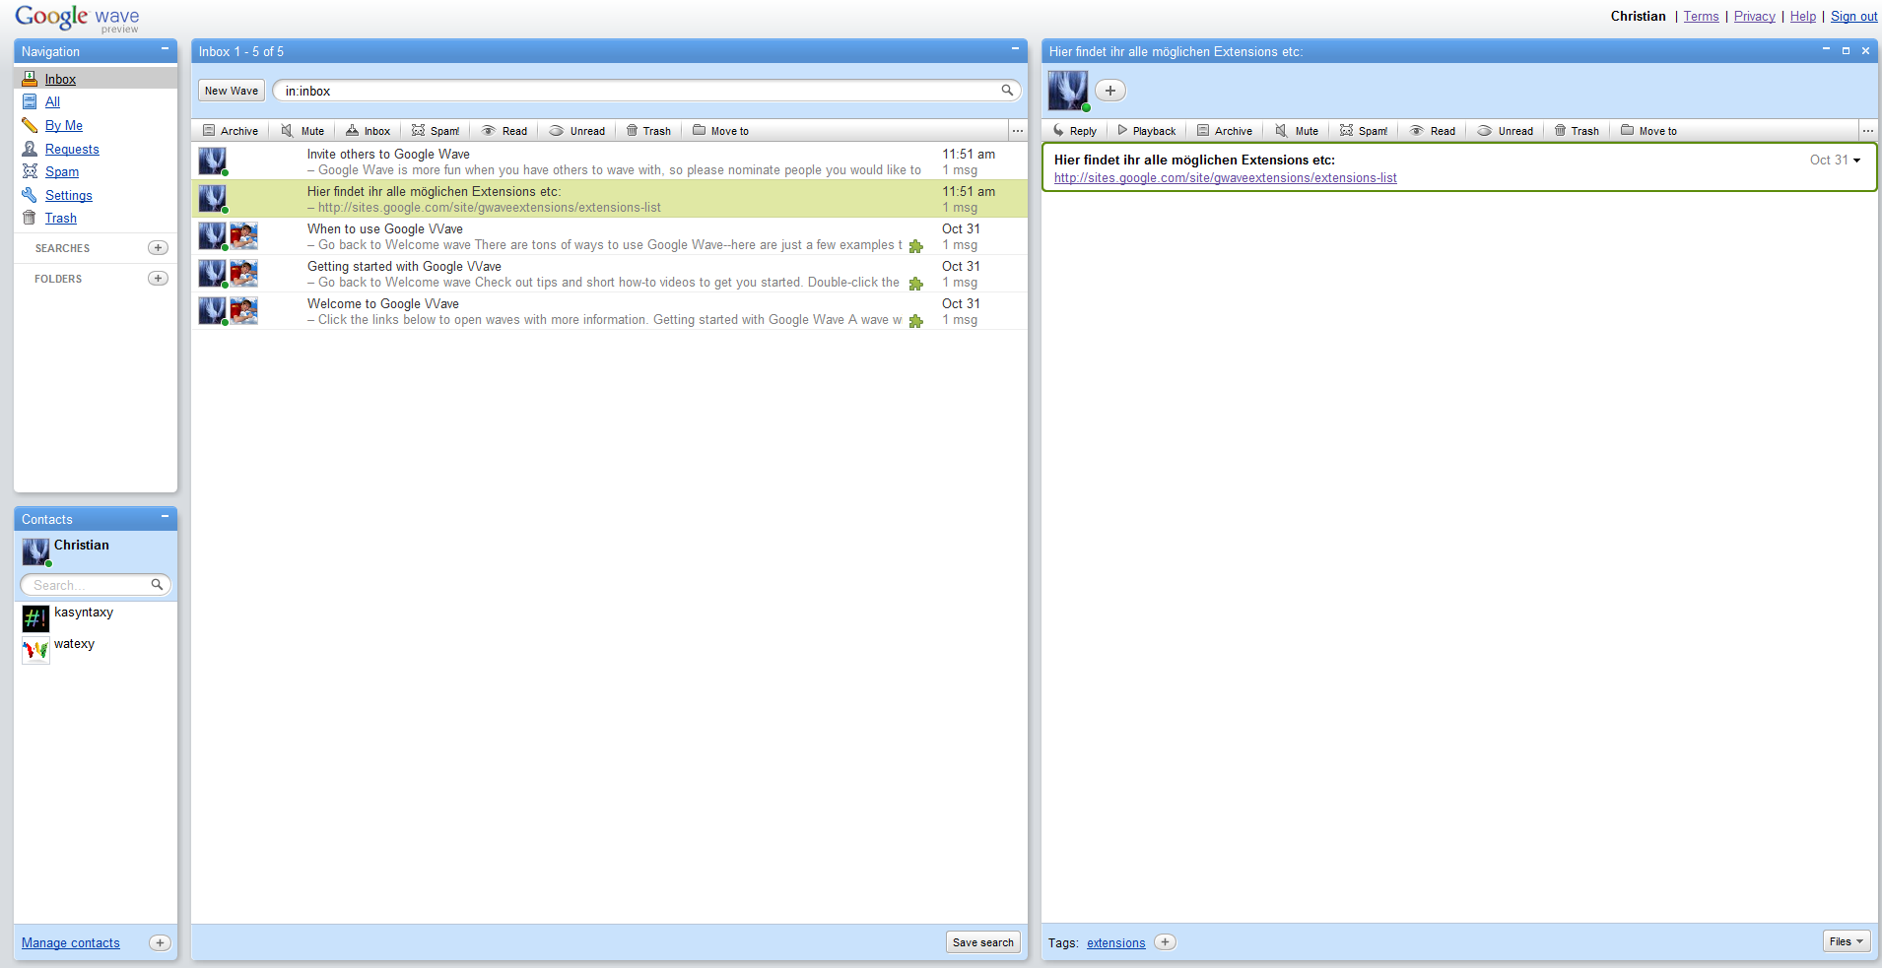This screenshot has height=968, width=1882.
Task: Click Sign out
Action: click(1853, 17)
